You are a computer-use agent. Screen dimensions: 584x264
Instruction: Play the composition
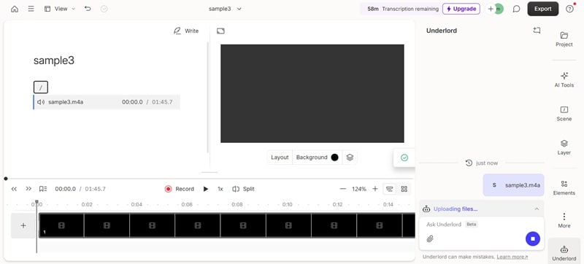point(206,189)
